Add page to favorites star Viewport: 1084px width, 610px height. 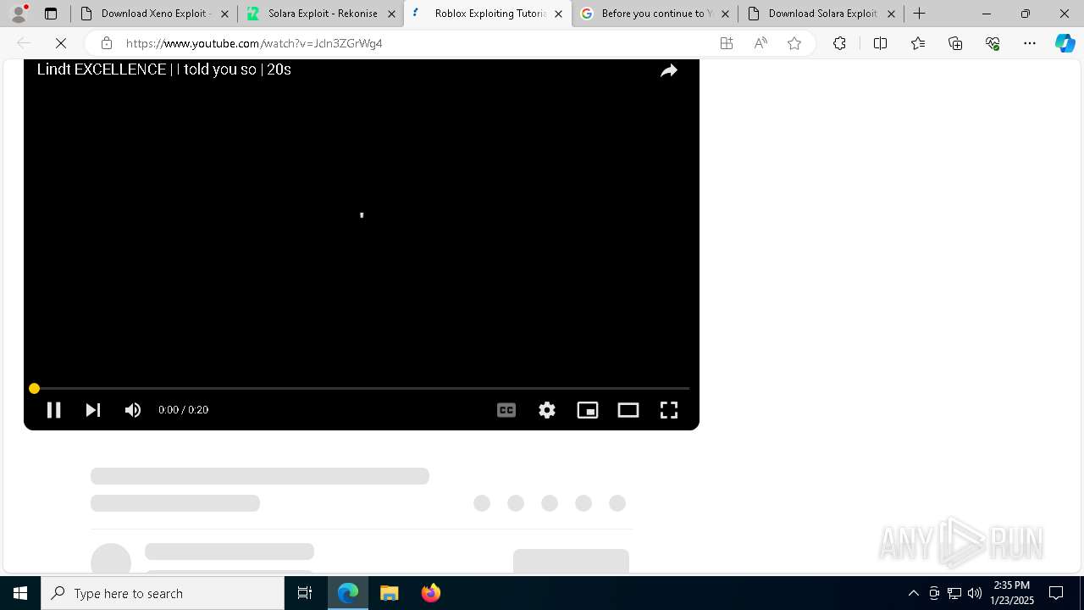pyautogui.click(x=794, y=43)
